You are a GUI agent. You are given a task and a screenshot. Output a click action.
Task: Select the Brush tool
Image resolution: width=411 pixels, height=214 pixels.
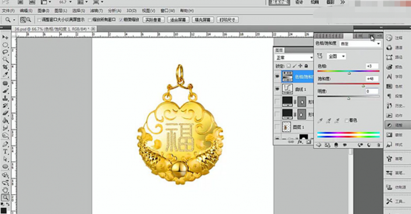5,91
